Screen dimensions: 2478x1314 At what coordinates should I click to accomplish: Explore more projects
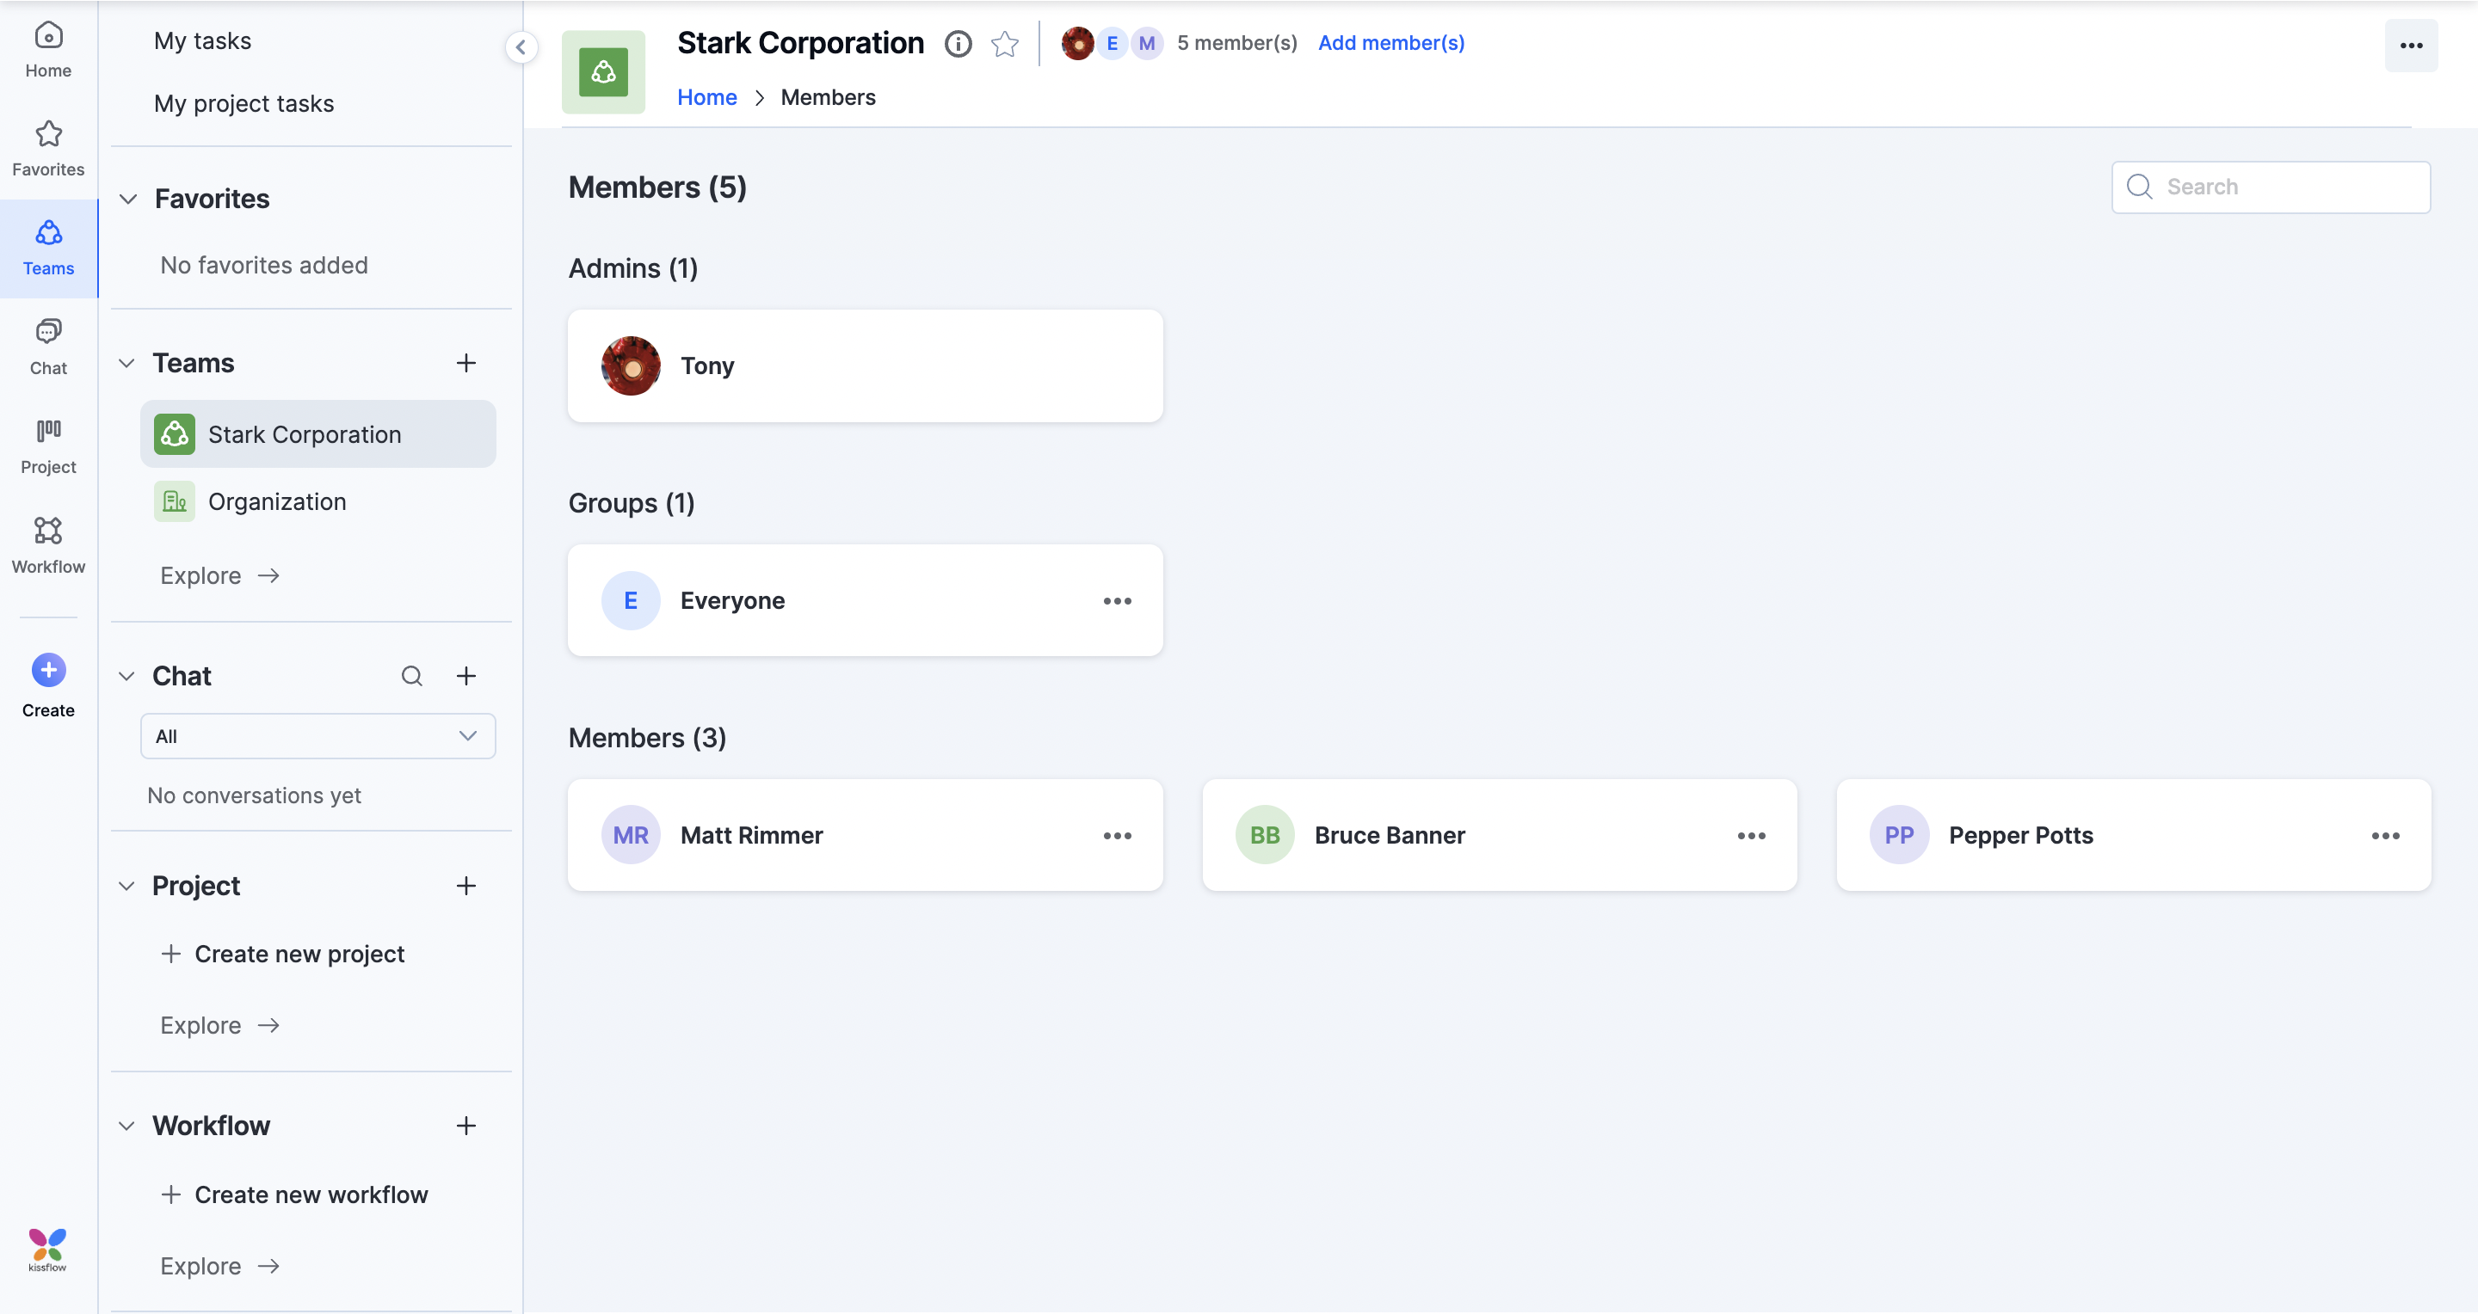click(x=219, y=1025)
